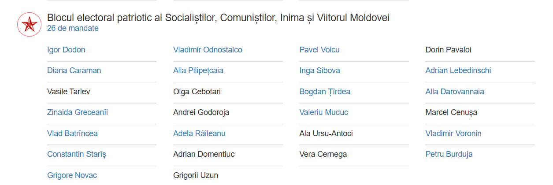Viewport: 553px width, 185px height.
Task: Visit Vladimir Odnostalco's page
Action: [x=208, y=50]
